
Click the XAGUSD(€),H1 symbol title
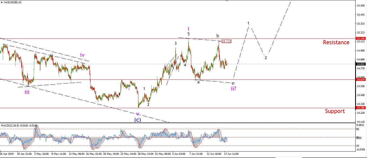click(x=13, y=2)
